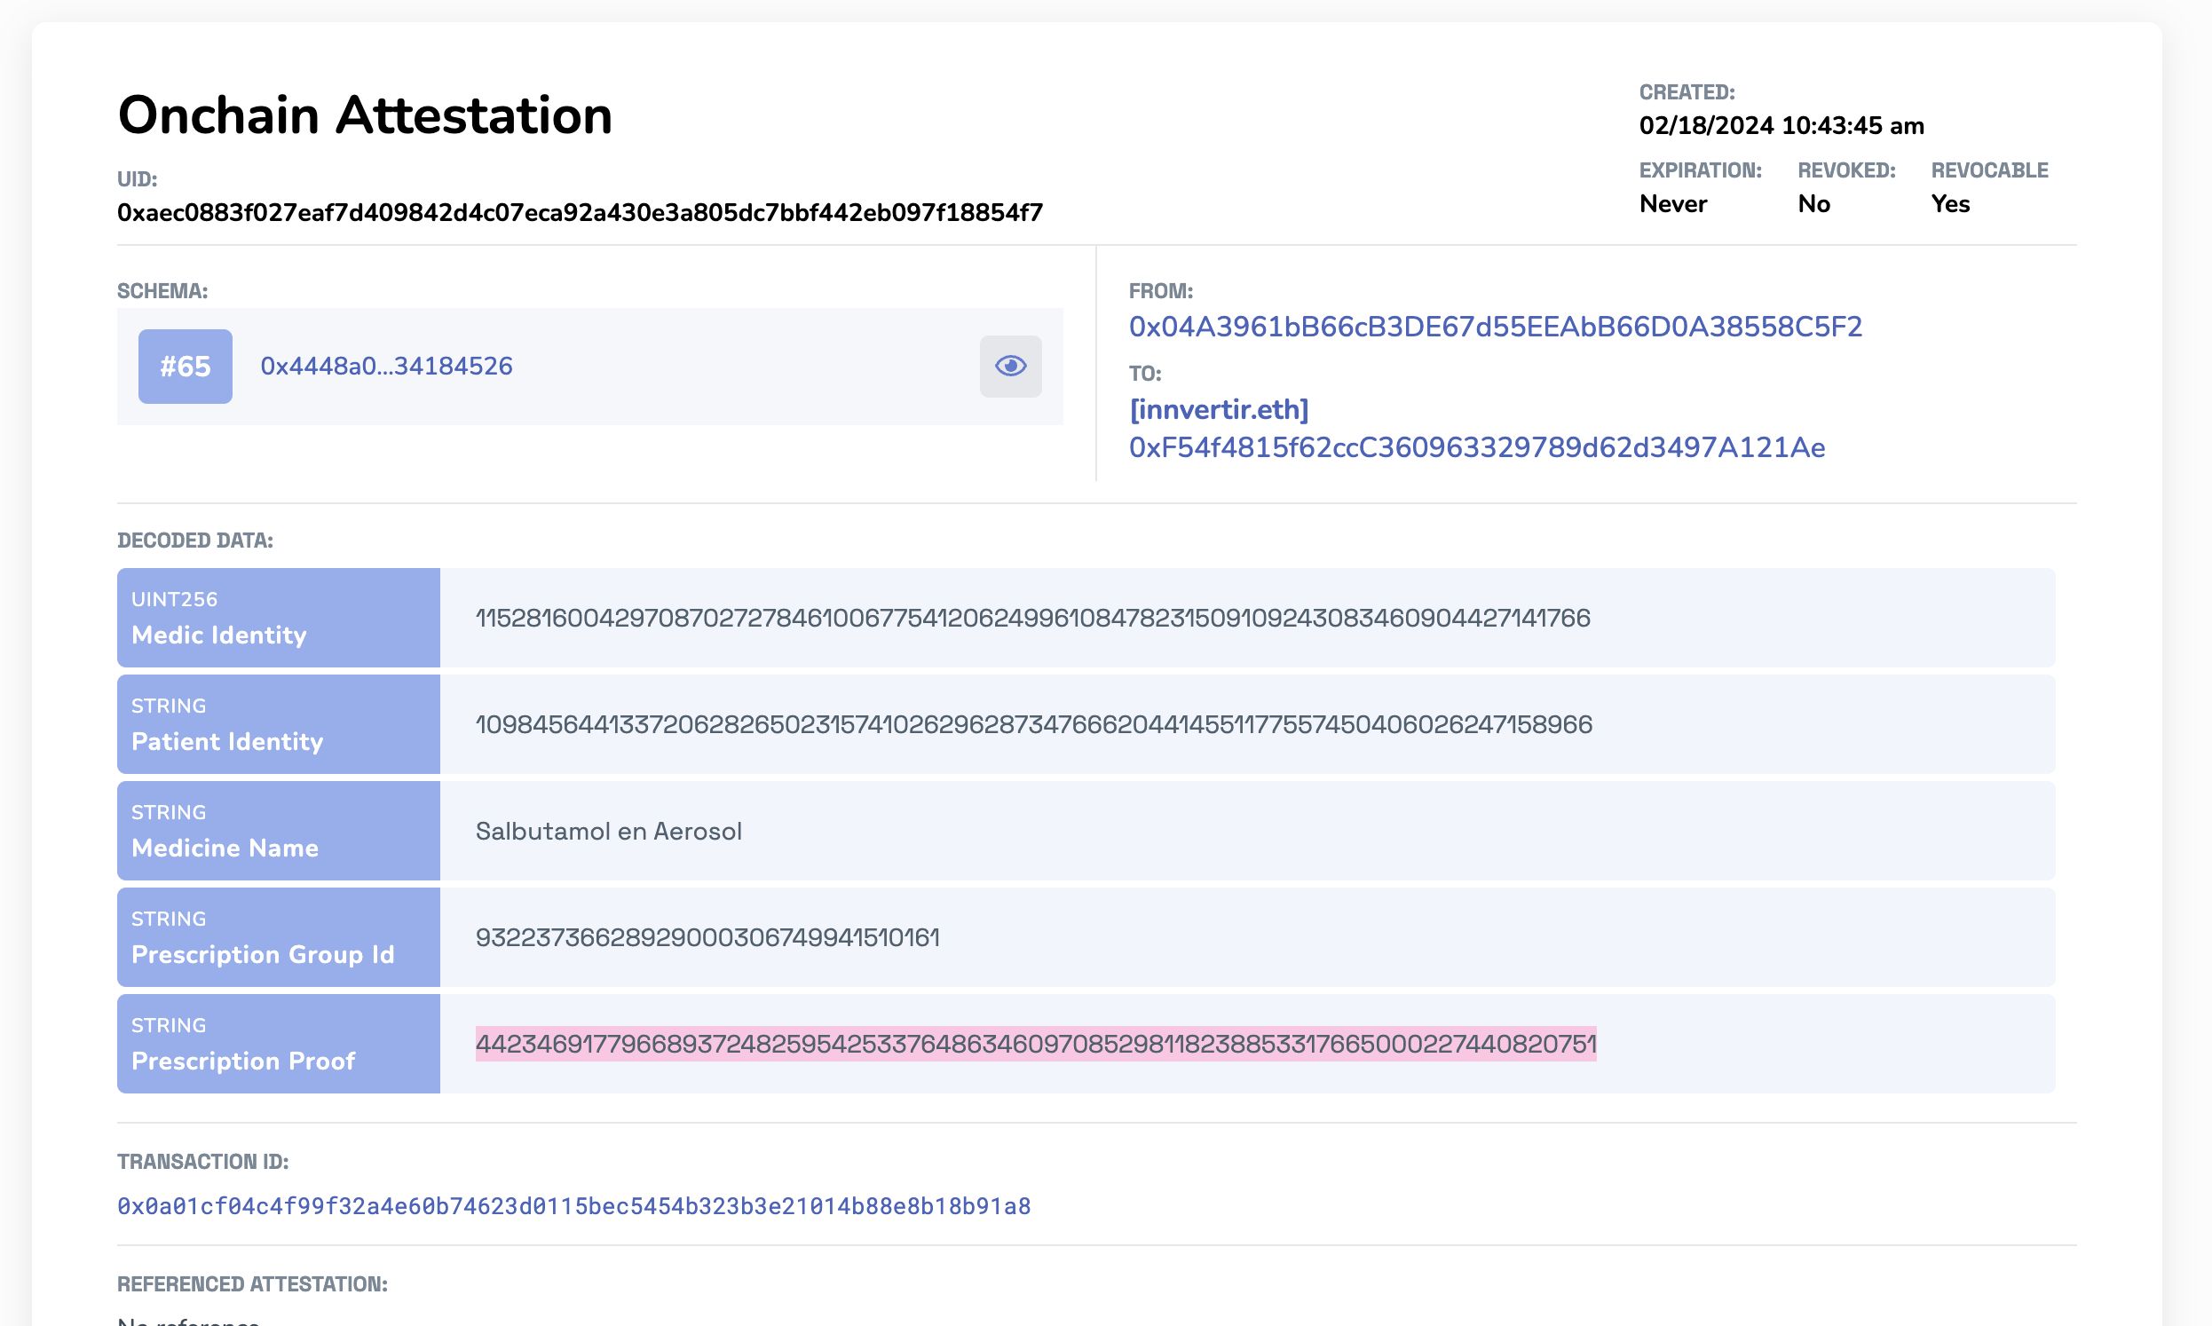Select the highlighted Prescription Proof value
This screenshot has width=2212, height=1326.
1035,1044
